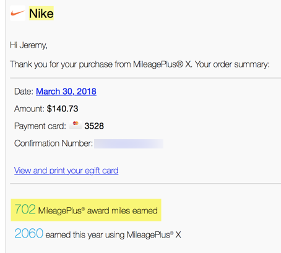281x253 pixels.
Task: Click the thank you purchase message line
Action: 140,64
